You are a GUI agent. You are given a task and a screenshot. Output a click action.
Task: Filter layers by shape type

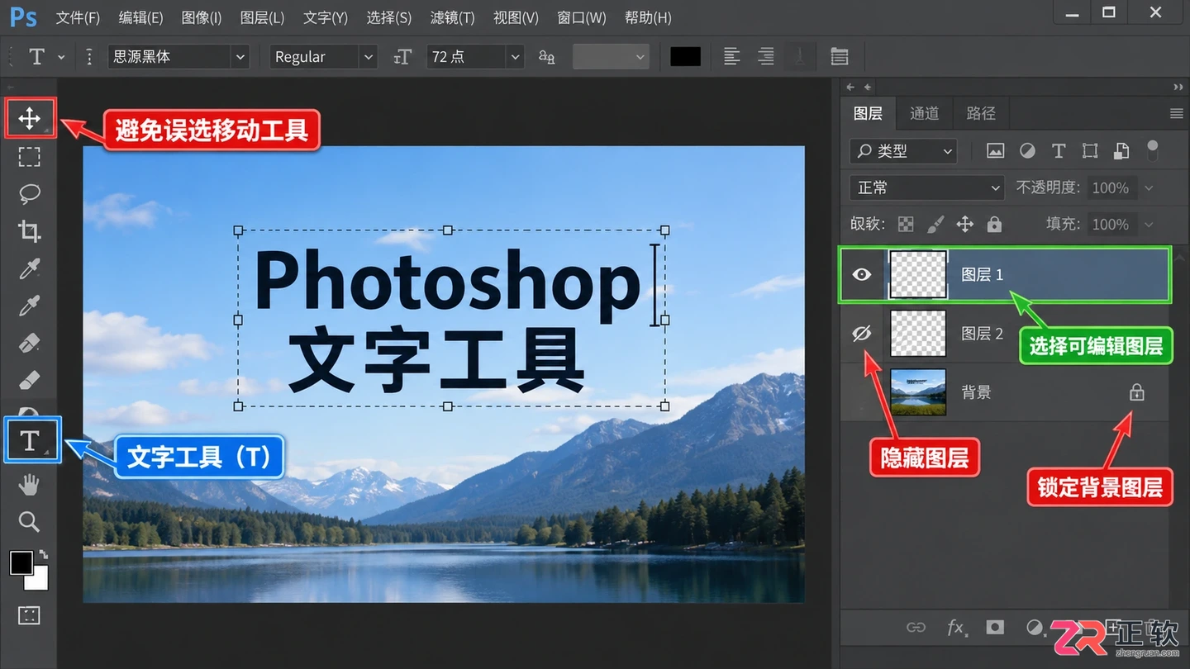1090,150
